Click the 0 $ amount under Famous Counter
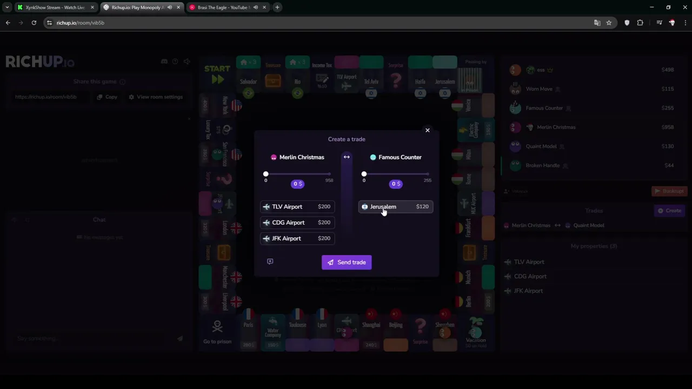 (x=396, y=184)
